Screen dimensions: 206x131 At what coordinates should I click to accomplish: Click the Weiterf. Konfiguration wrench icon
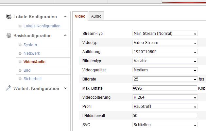click(9, 88)
